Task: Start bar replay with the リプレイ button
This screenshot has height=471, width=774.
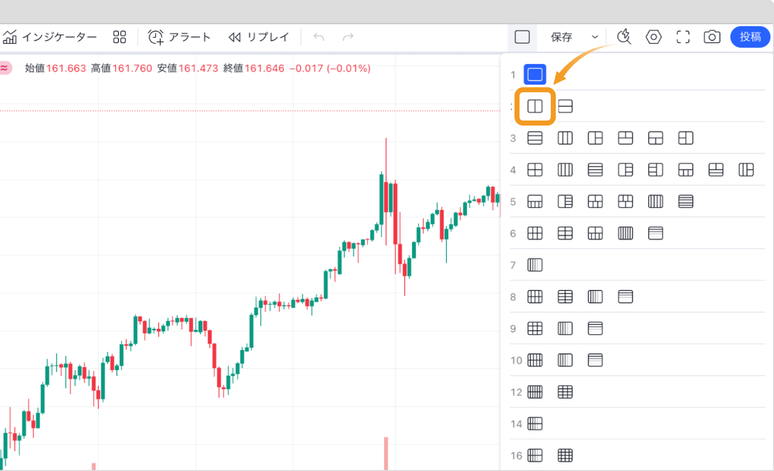Action: (x=259, y=37)
